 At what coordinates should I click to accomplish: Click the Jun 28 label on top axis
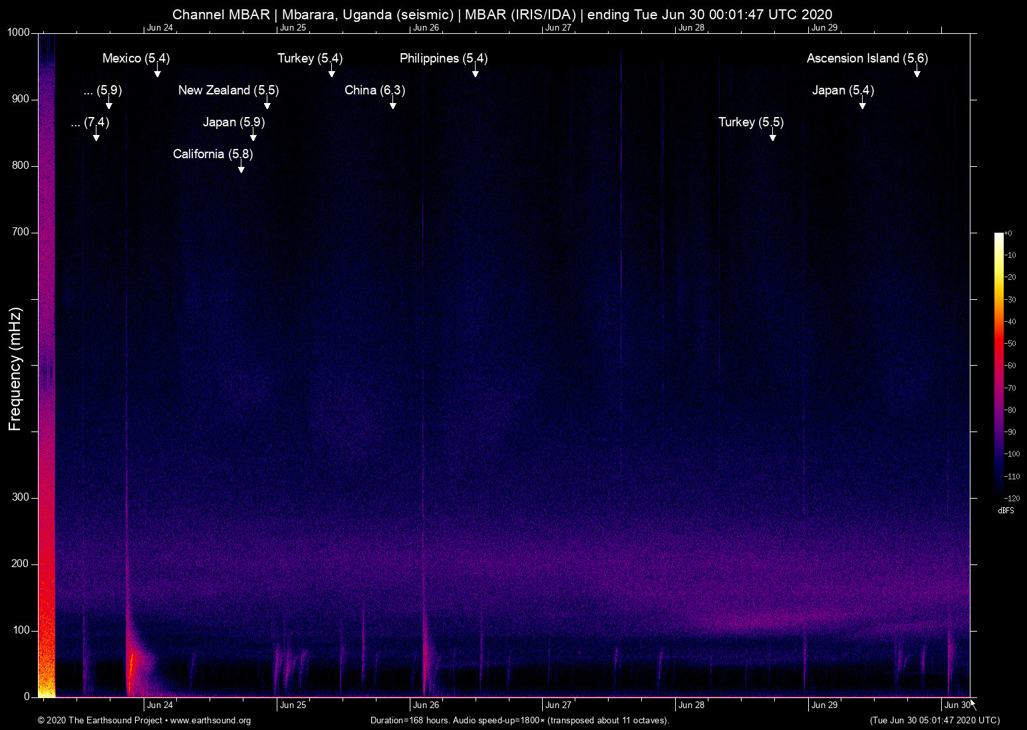click(x=691, y=27)
